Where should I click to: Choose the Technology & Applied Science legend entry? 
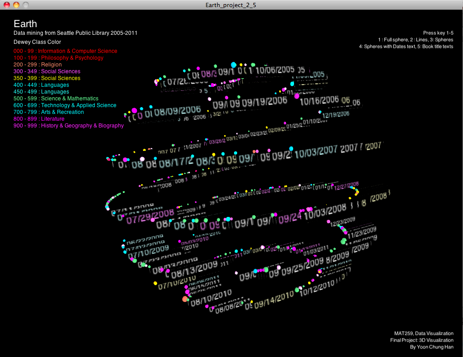65,105
